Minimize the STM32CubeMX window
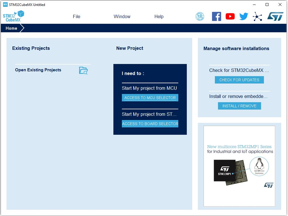 [x=254, y=4]
